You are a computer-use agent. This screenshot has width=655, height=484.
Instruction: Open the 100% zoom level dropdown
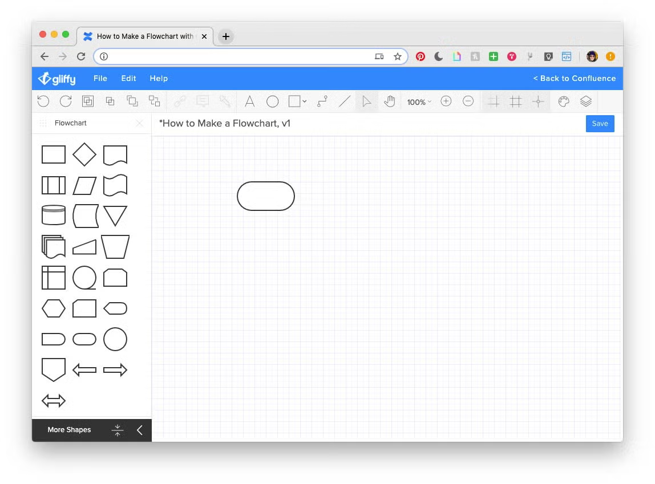click(x=419, y=102)
